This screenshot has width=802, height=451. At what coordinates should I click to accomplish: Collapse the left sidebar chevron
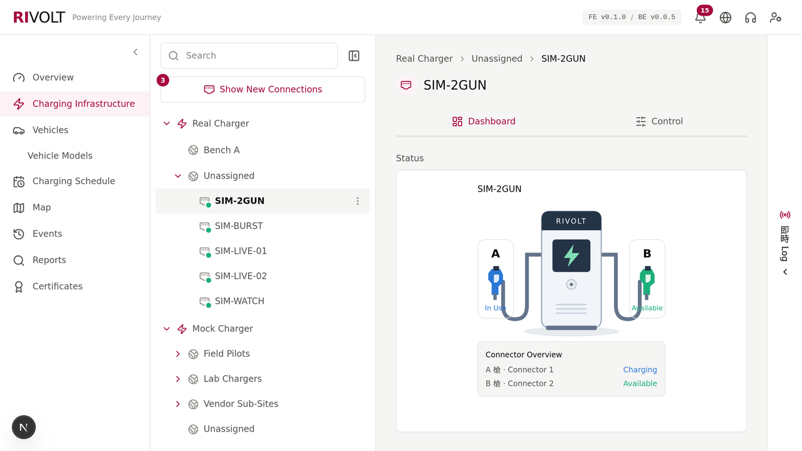[135, 52]
